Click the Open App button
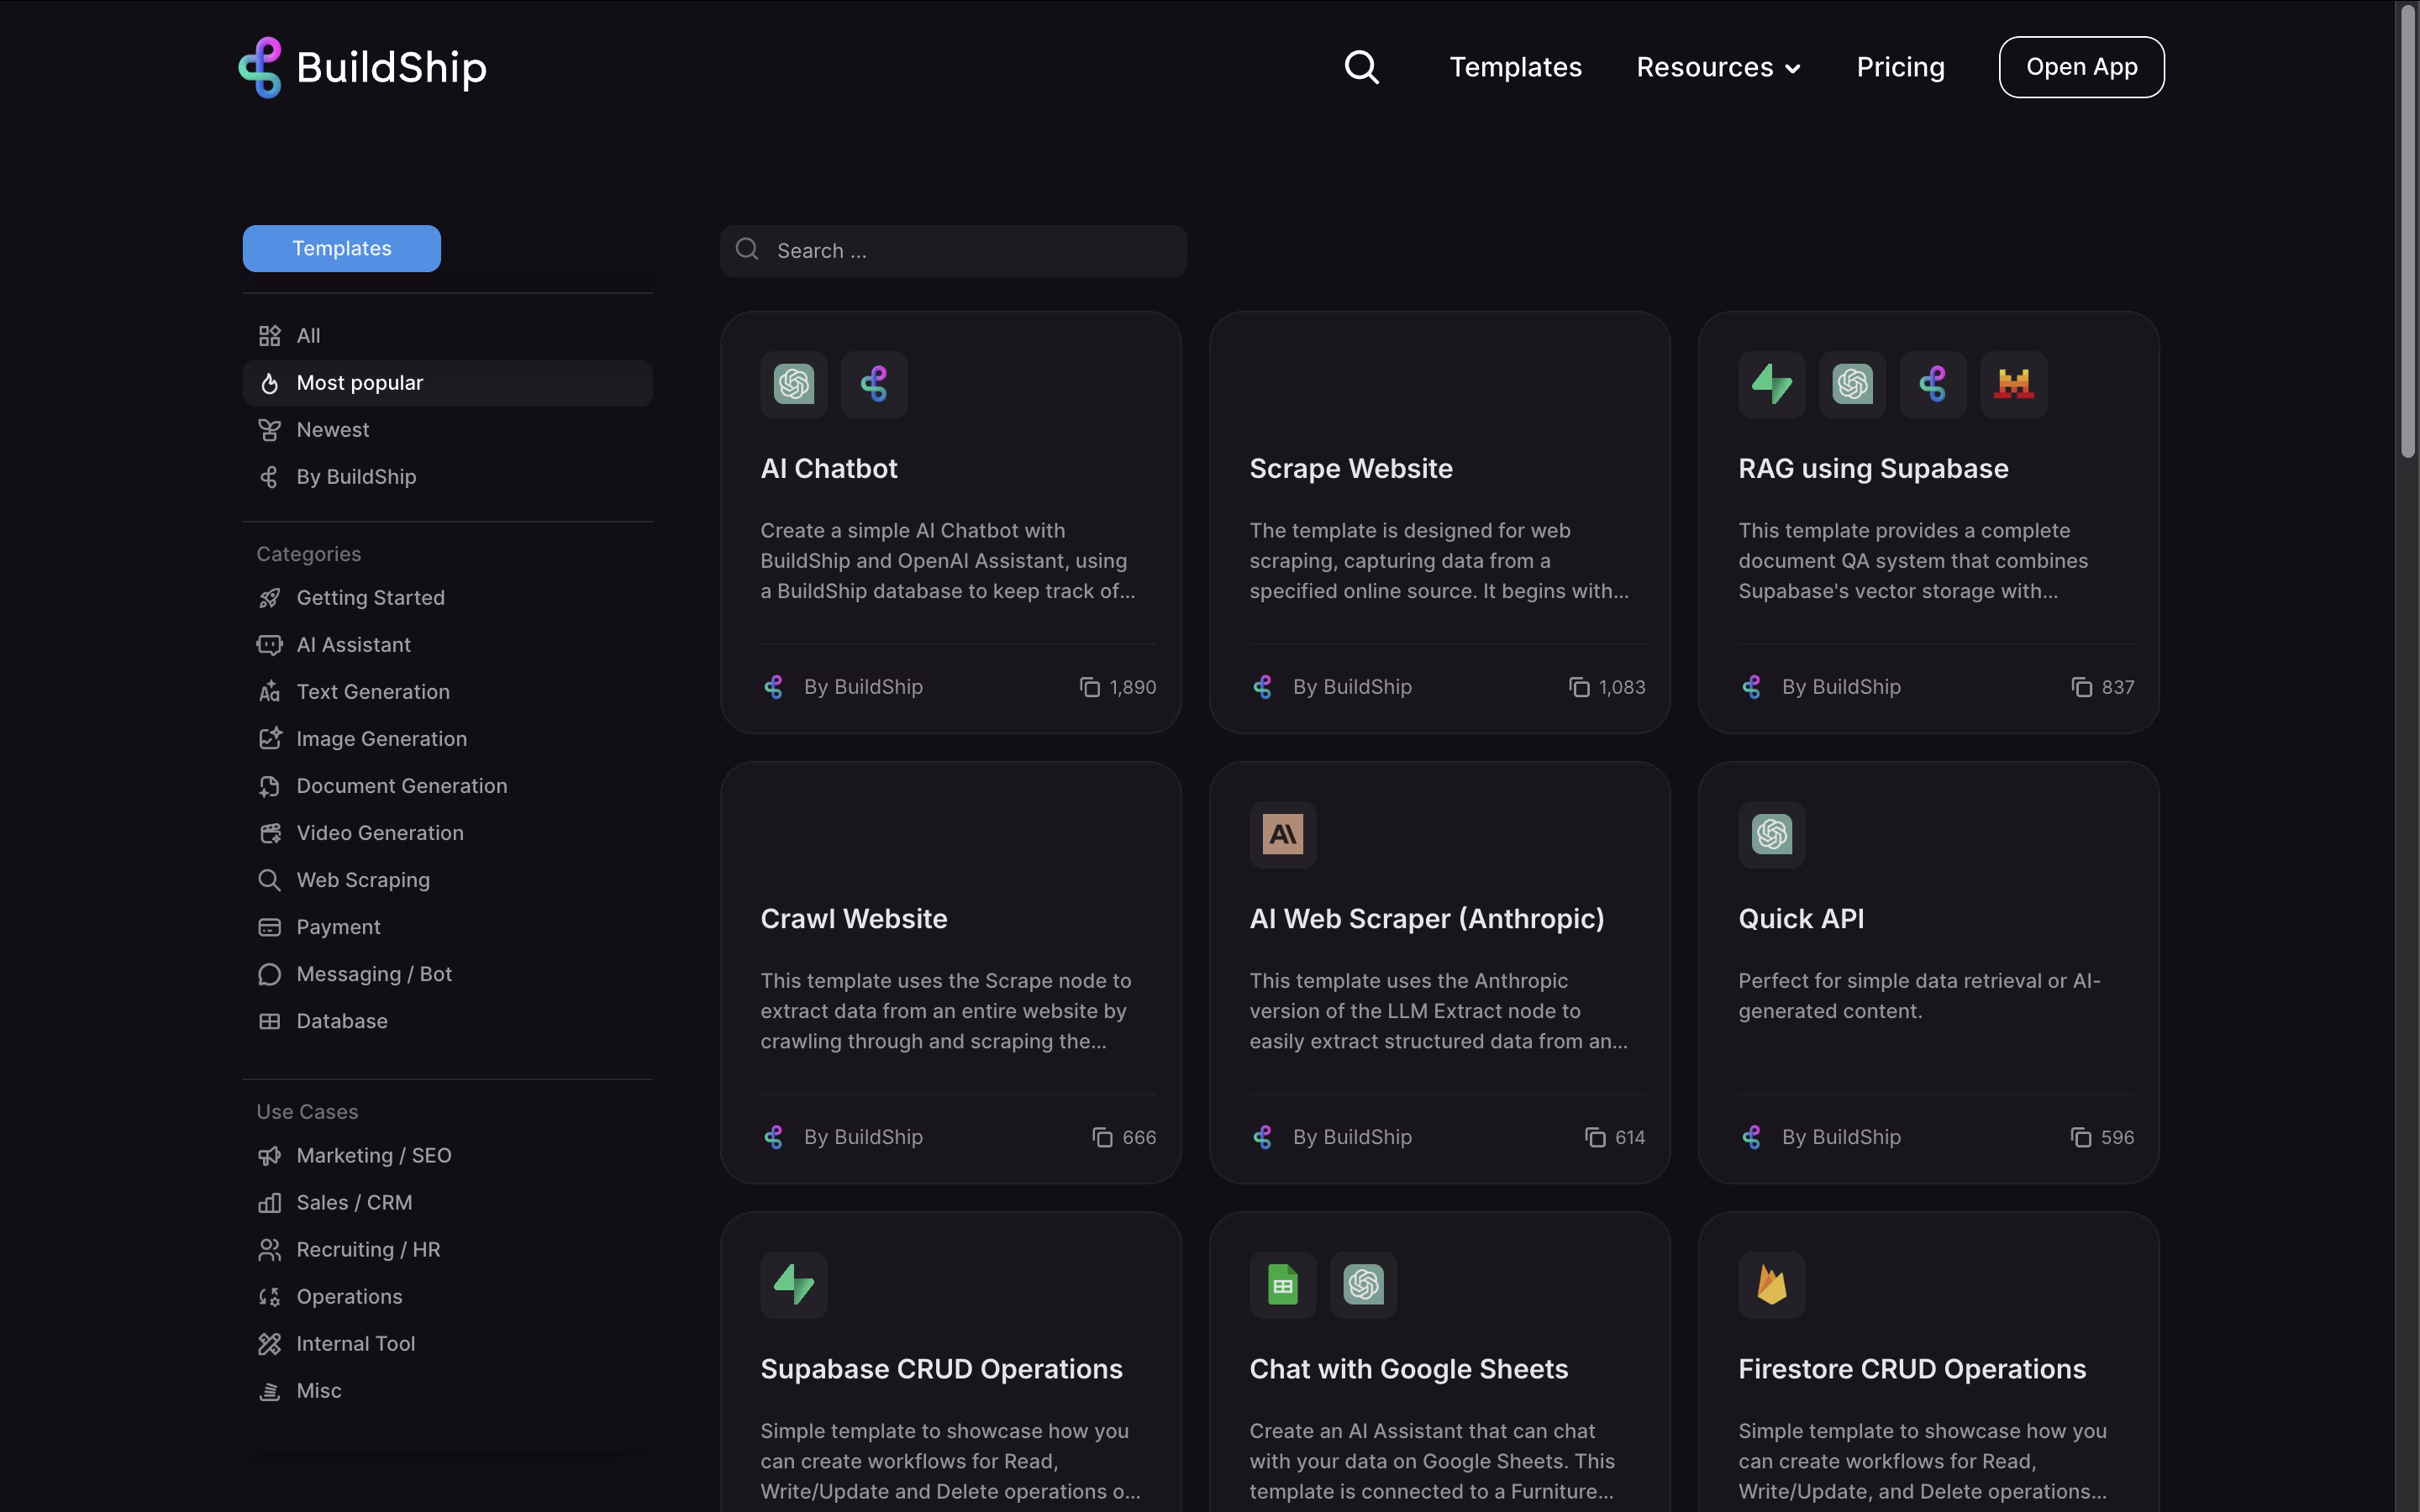2420x1512 pixels. tap(2081, 67)
